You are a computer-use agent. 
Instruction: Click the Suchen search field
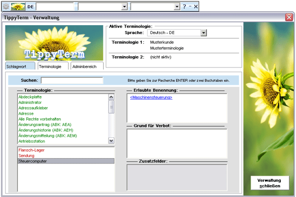(72, 80)
